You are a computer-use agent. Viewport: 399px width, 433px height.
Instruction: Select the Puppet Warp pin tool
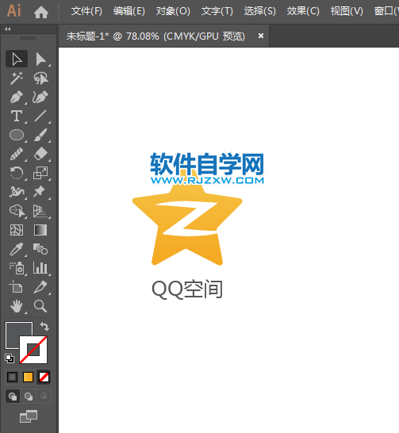pyautogui.click(x=40, y=191)
